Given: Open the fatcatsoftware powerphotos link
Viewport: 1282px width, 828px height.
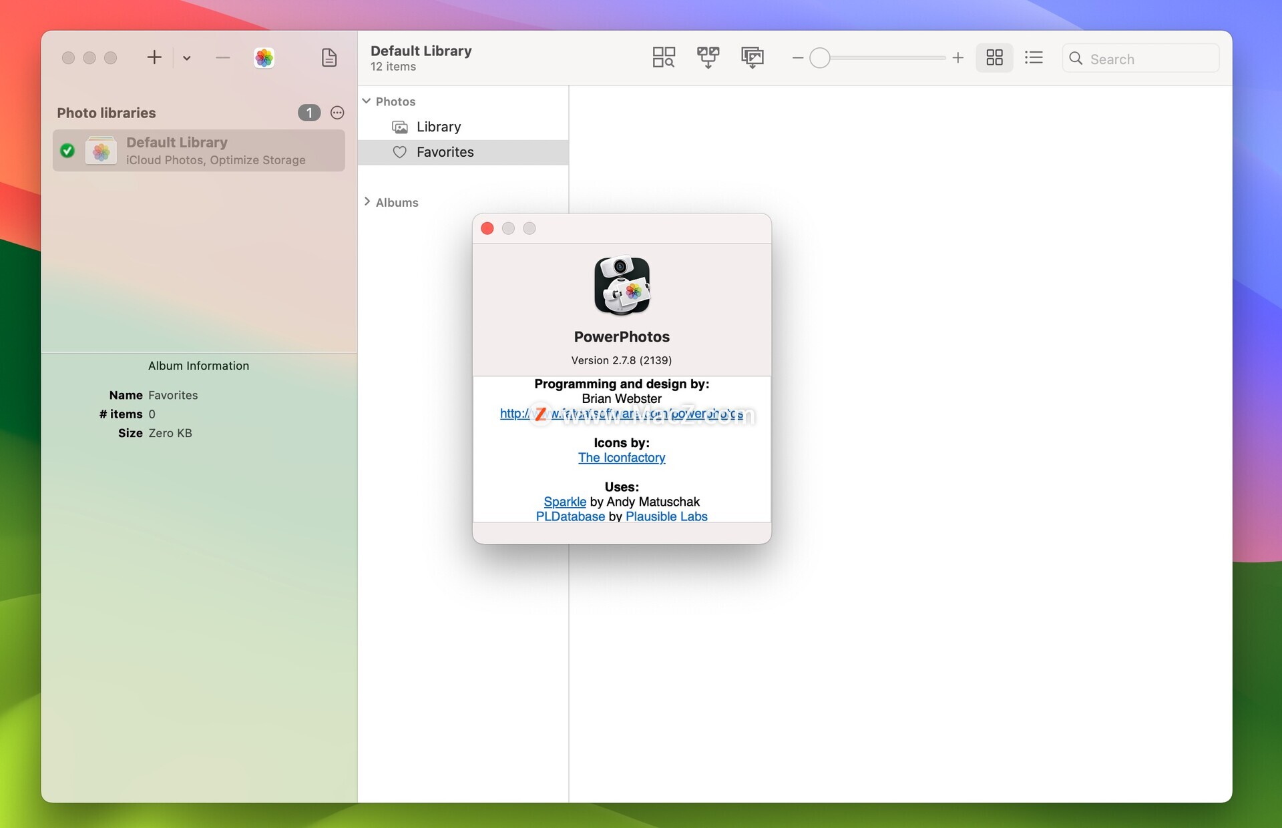Looking at the screenshot, I should [x=622, y=414].
